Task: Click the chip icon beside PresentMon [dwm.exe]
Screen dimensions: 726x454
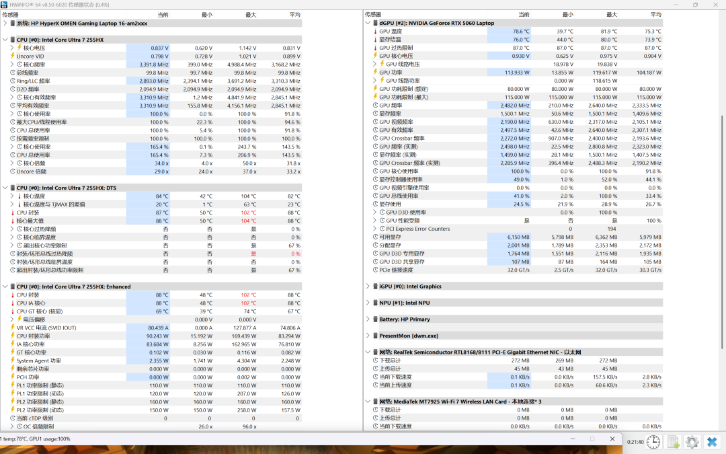Action: point(375,336)
